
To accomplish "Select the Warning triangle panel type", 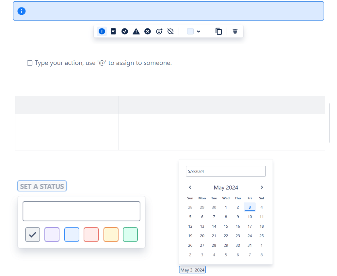I will pos(136,32).
